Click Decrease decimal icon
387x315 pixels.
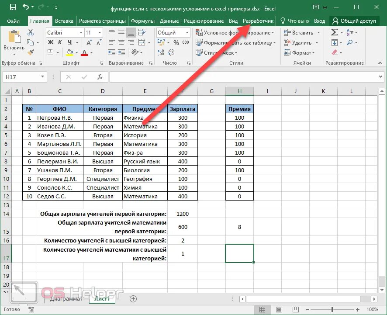(x=170, y=52)
